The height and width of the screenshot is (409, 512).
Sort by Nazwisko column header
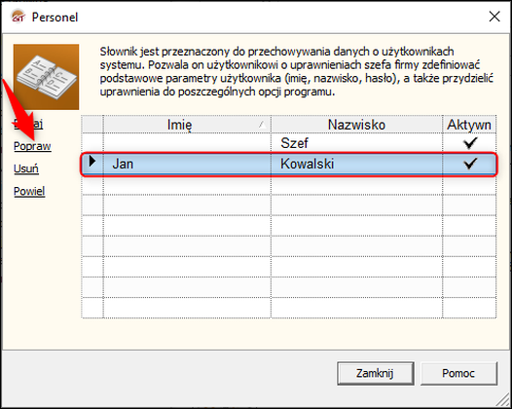coord(356,125)
